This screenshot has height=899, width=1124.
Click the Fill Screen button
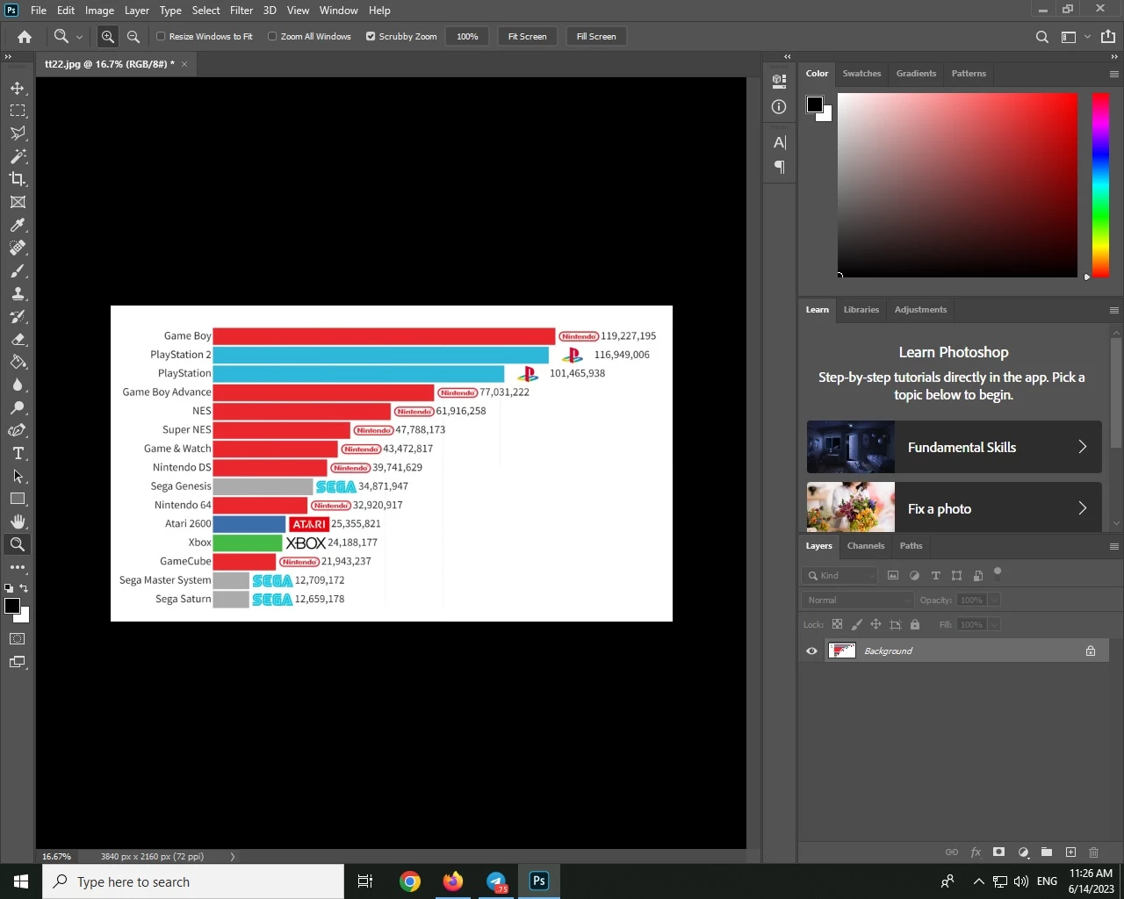click(x=596, y=36)
